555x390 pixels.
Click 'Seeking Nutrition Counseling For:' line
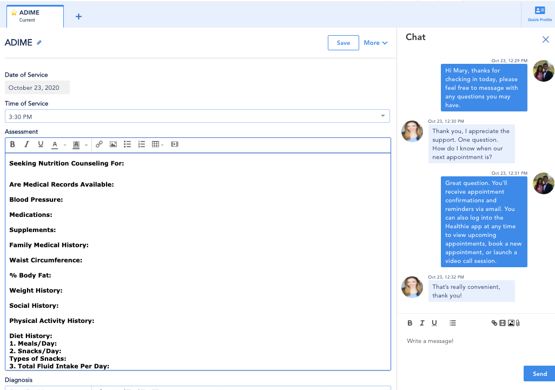click(67, 163)
